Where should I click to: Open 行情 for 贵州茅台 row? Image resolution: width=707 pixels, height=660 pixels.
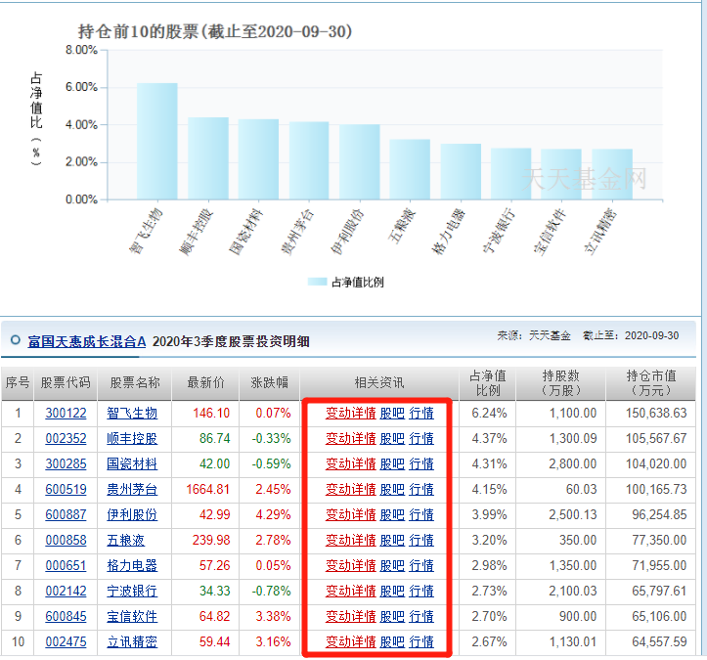pyautogui.click(x=421, y=489)
